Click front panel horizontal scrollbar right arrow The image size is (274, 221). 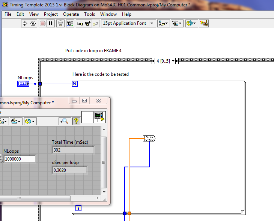[98, 198]
